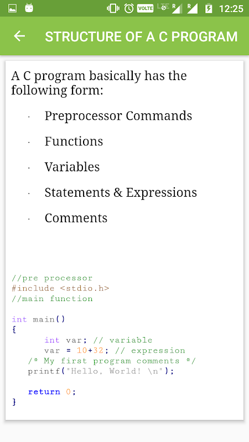Select the Variables bullet item

click(72, 167)
